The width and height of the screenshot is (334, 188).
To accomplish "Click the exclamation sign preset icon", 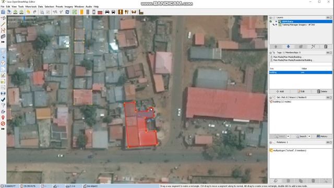I will pyautogui.click(x=121, y=12).
